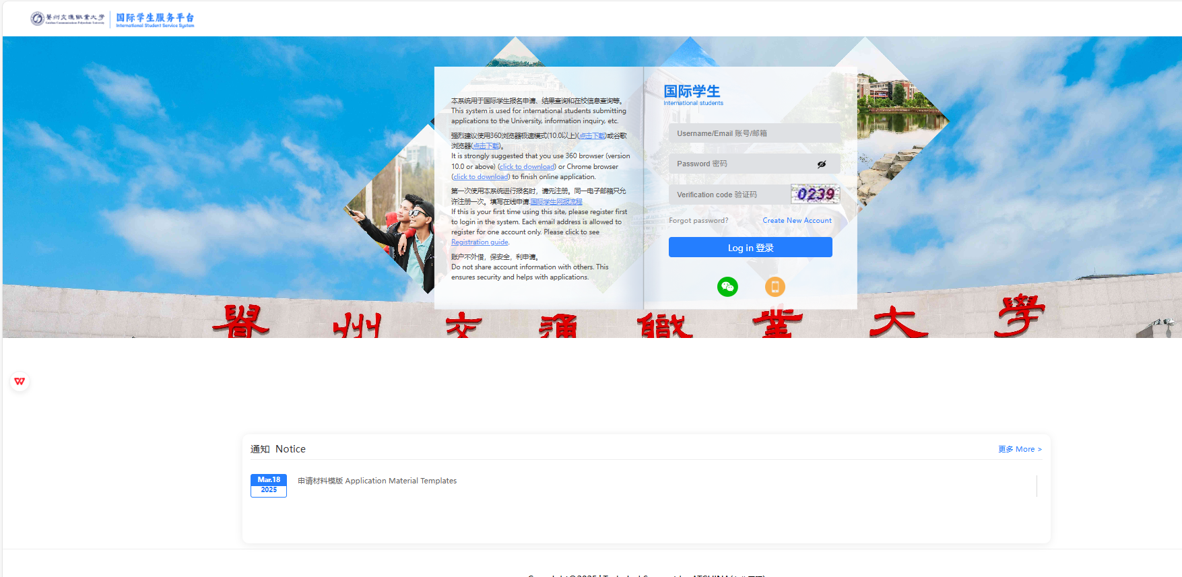
Task: Open the Create New Account link
Action: pos(797,221)
